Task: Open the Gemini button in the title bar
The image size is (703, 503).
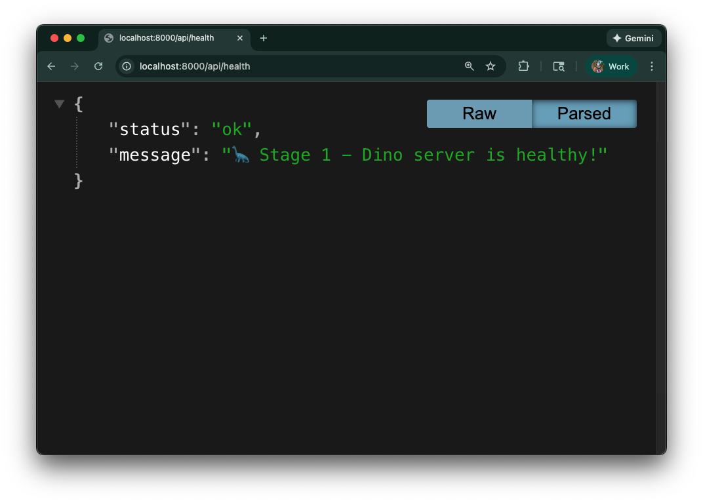Action: pyautogui.click(x=633, y=38)
